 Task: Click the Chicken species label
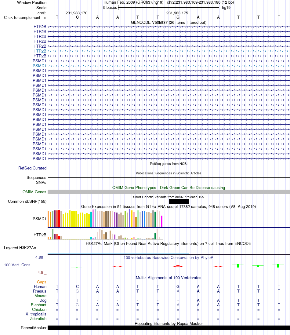pyautogui.click(x=39, y=310)
